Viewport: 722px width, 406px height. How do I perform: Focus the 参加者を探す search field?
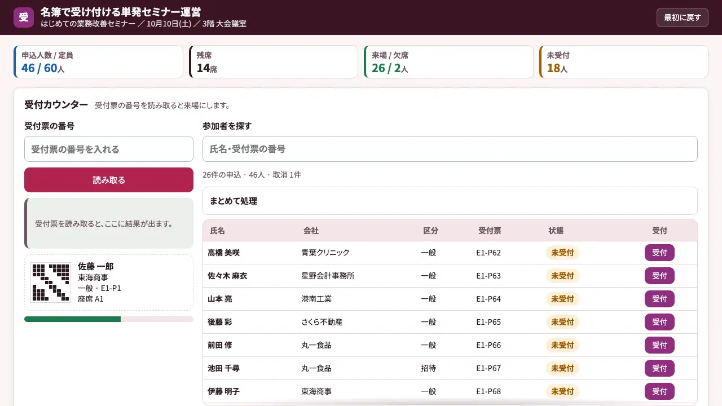pos(450,149)
